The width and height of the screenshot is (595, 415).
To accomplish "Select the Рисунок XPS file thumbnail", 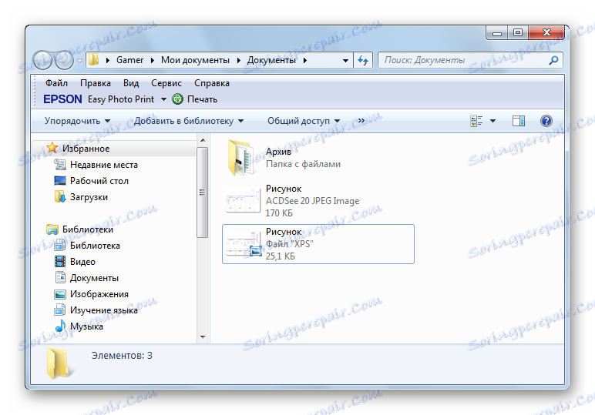I will pyautogui.click(x=244, y=244).
